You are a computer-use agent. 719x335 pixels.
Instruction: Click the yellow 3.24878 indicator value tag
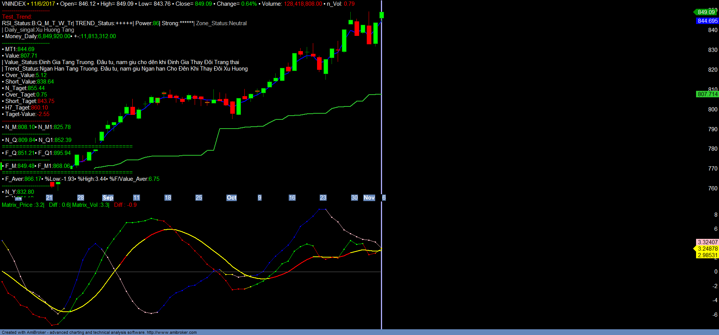point(707,249)
